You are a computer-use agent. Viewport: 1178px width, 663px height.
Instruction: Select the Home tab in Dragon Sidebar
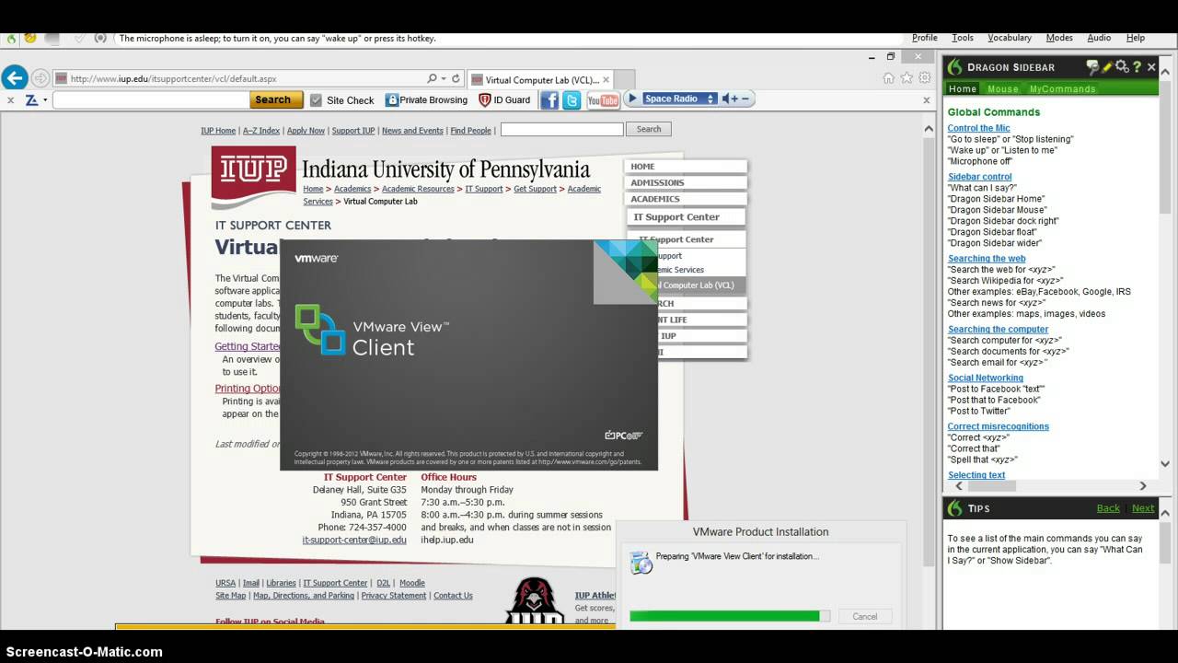(962, 88)
